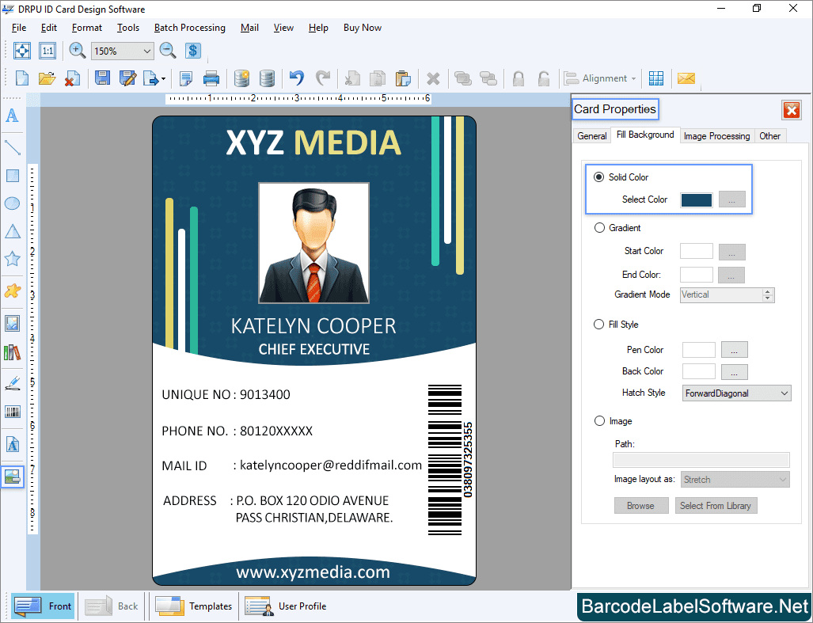Choose the Image background radio button
The image size is (813, 623).
point(599,421)
